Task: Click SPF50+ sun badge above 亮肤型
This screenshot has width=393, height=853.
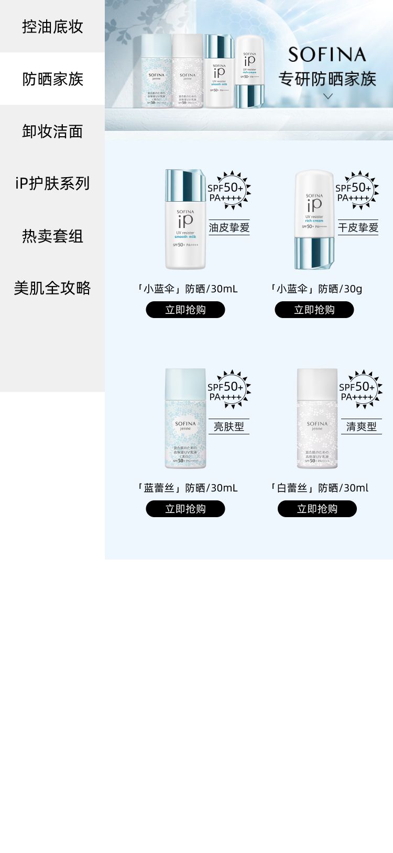Action: (x=229, y=389)
